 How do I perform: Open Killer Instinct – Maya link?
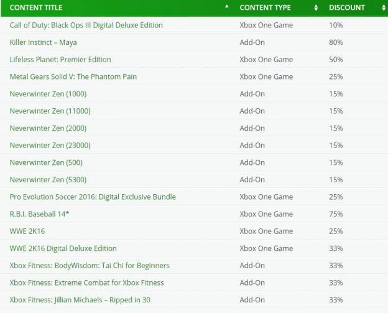coord(44,42)
